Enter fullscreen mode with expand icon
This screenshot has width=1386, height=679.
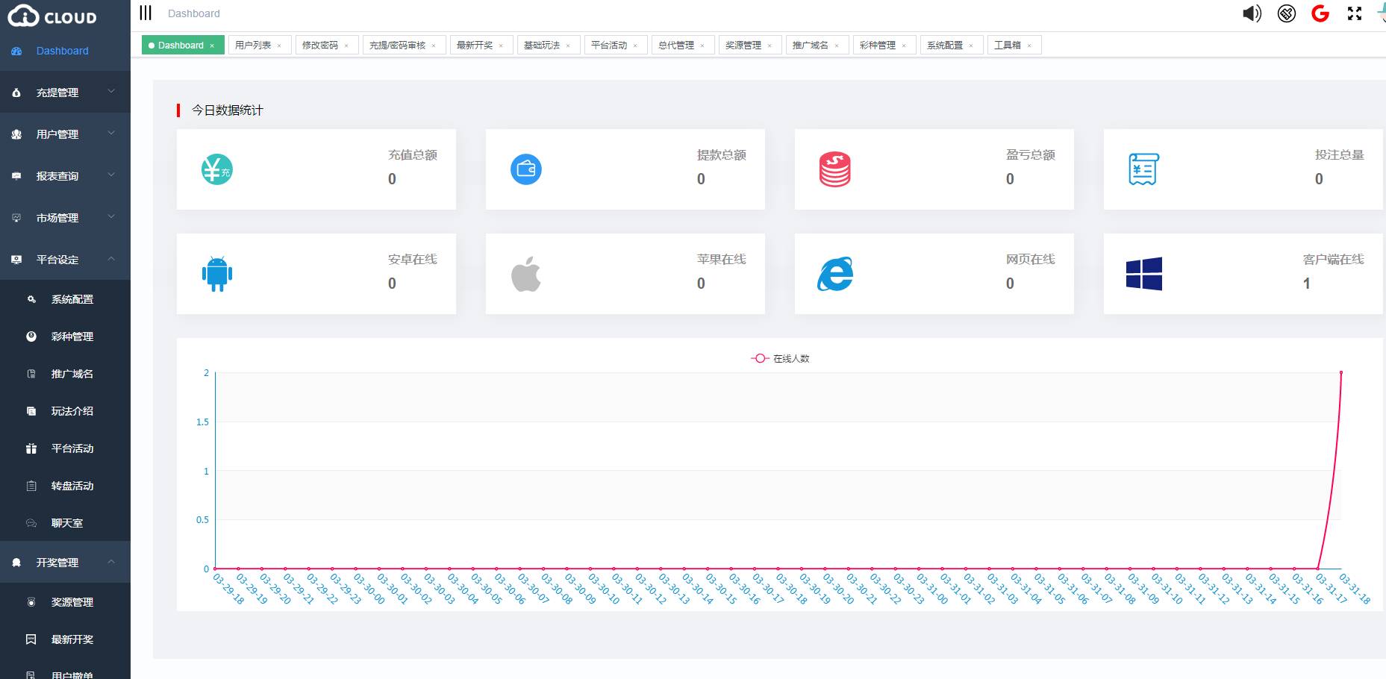[x=1354, y=13]
